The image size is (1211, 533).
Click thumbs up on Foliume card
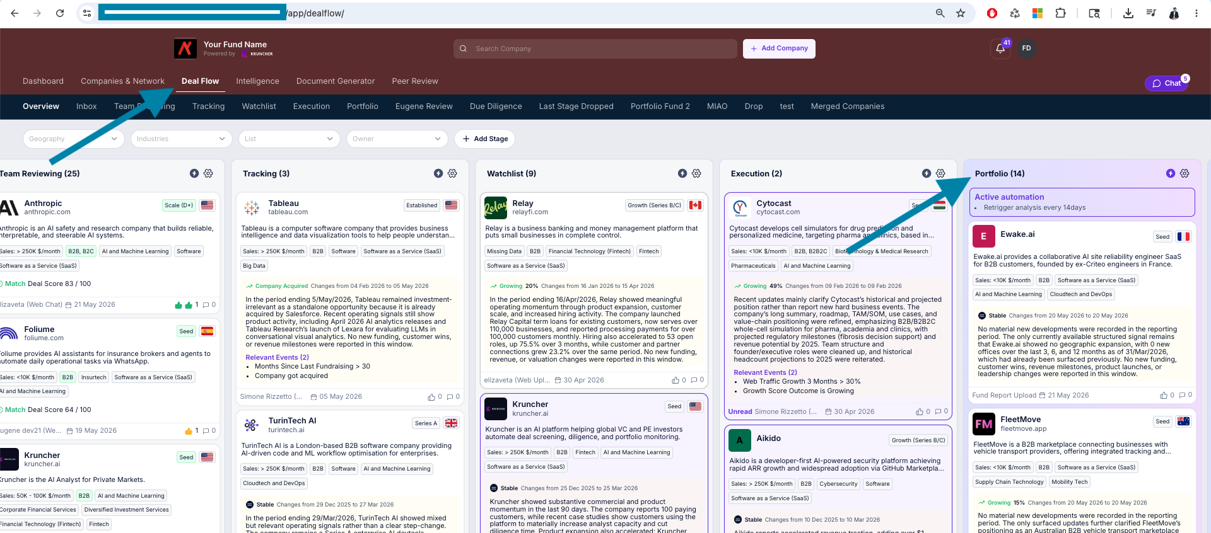coord(188,431)
